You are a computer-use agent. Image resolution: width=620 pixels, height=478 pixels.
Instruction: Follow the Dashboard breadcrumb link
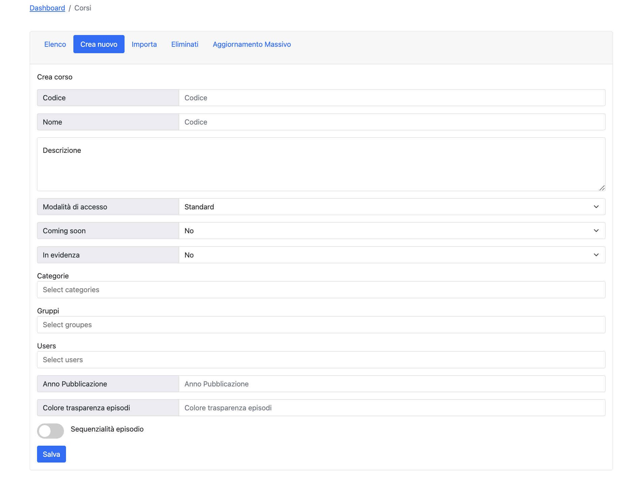47,8
